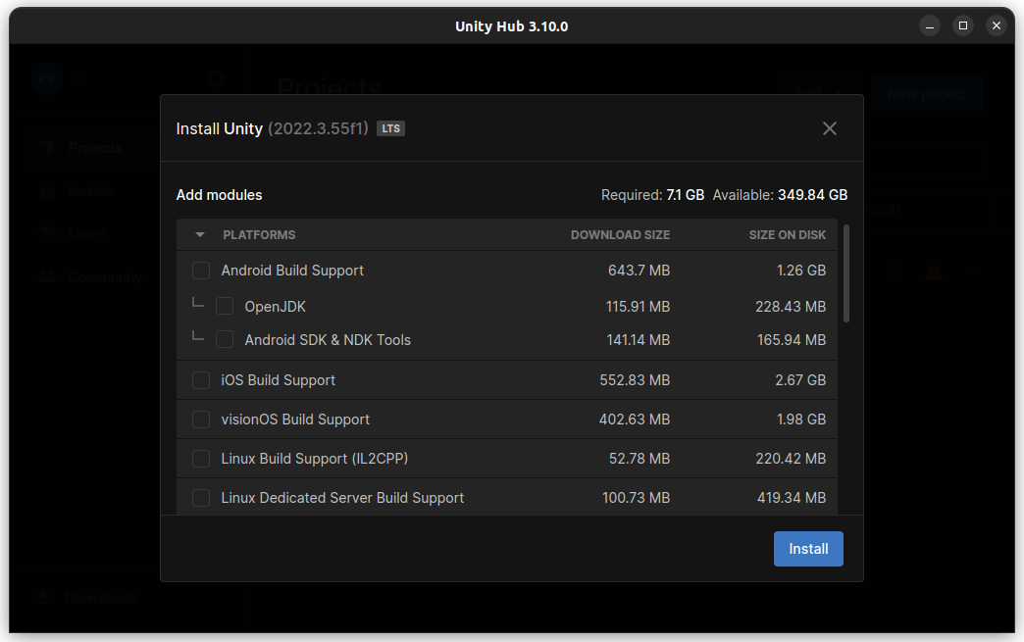
Task: Minimize the Unity Hub window
Action: pos(929,26)
